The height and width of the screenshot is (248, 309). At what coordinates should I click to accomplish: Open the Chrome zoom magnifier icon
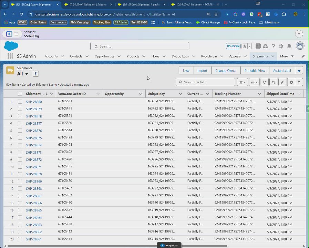(x=209, y=14)
